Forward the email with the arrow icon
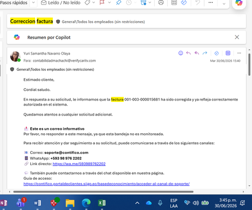 (205, 53)
